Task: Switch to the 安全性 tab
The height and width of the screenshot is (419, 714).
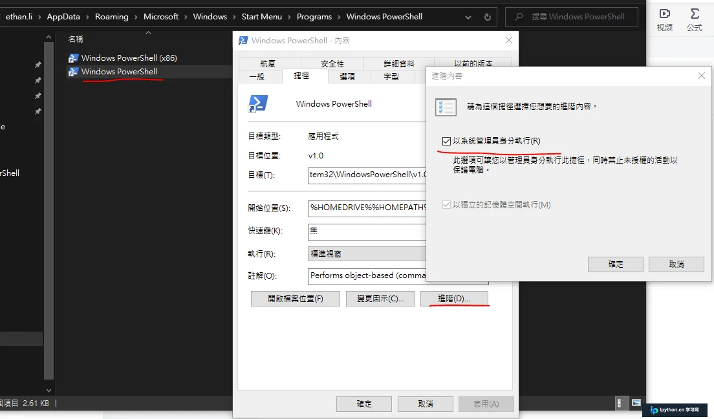Action: coord(332,63)
